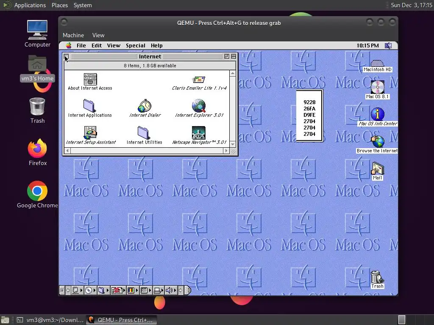Open the System menu in top panel
Image resolution: width=434 pixels, height=325 pixels.
[x=83, y=5]
